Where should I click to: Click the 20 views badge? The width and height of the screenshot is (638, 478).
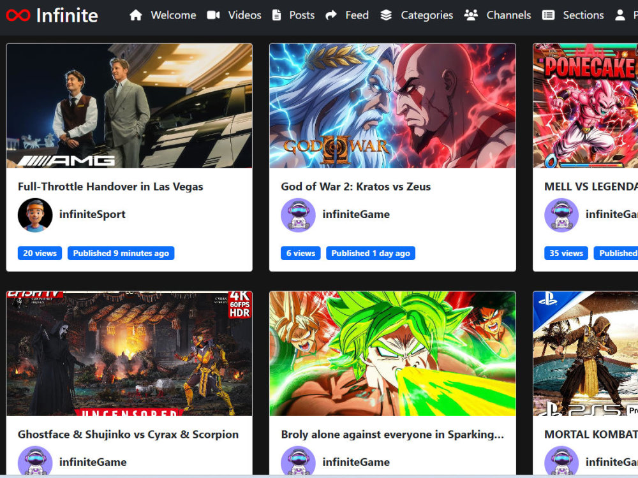point(40,253)
